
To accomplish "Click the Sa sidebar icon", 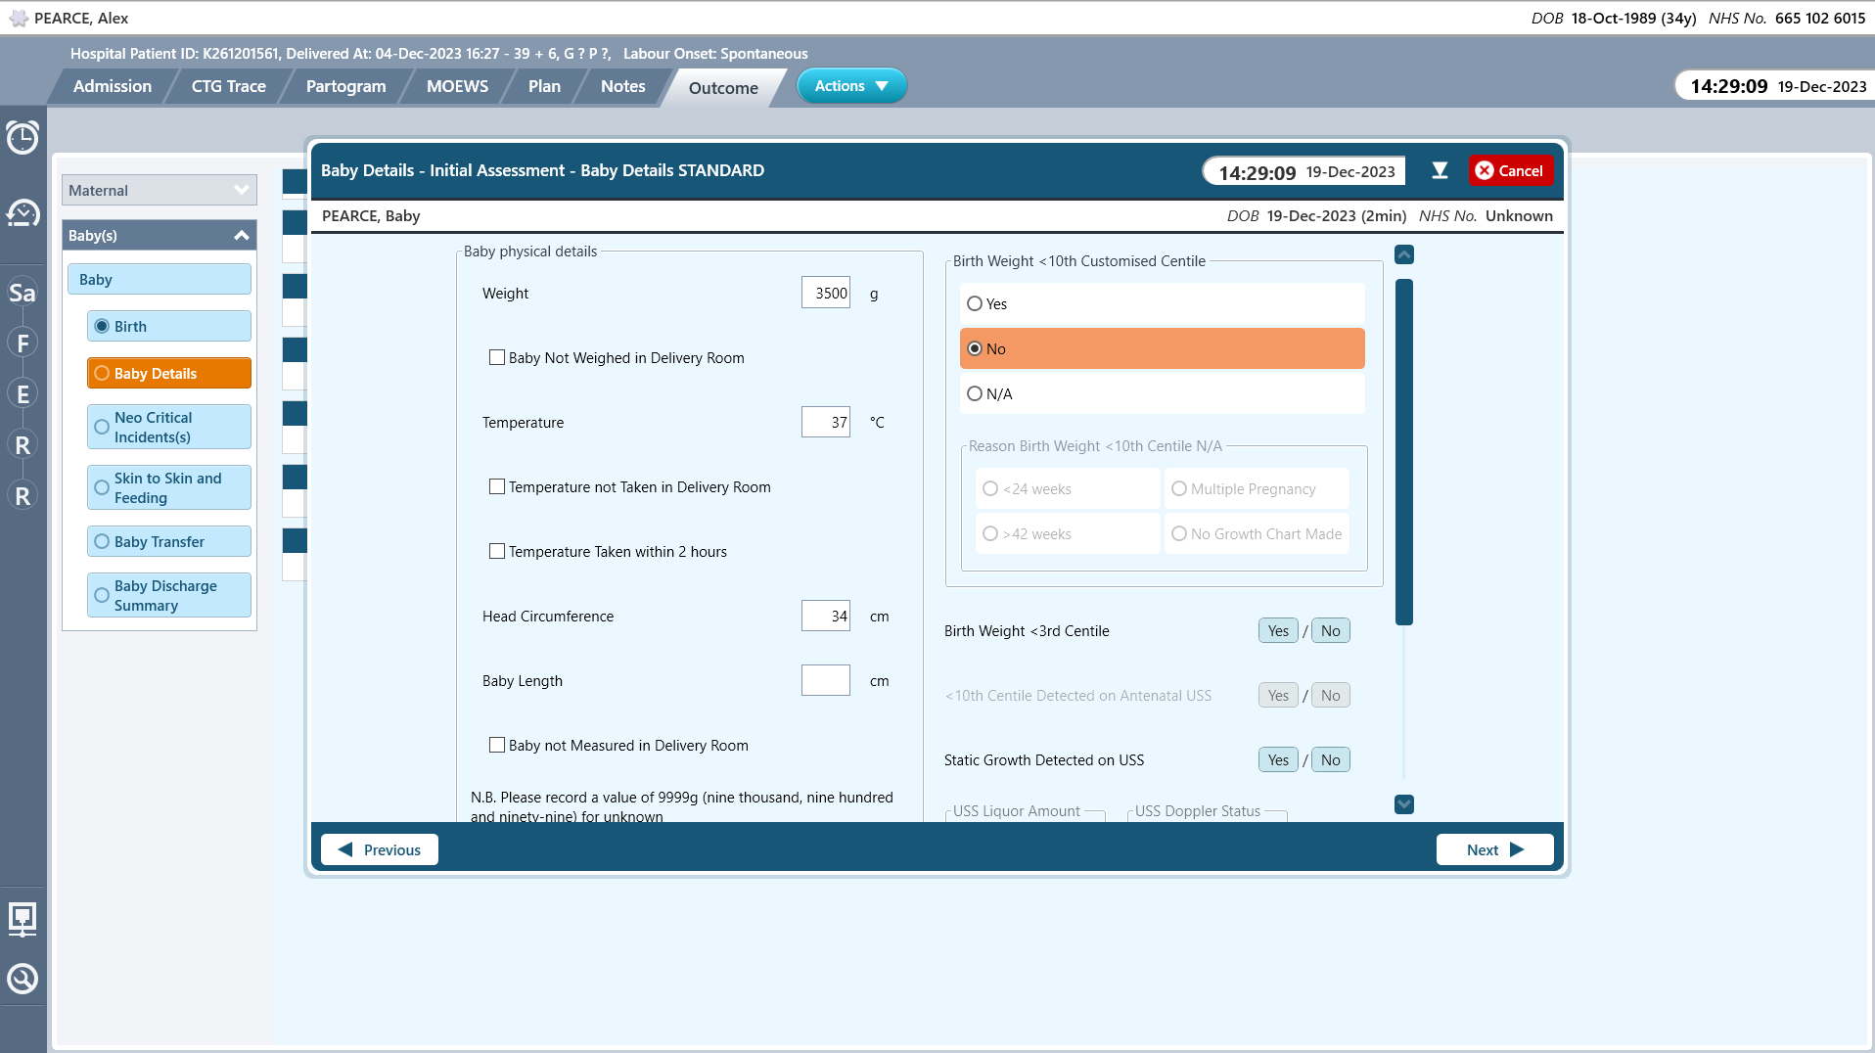I will click(x=23, y=293).
